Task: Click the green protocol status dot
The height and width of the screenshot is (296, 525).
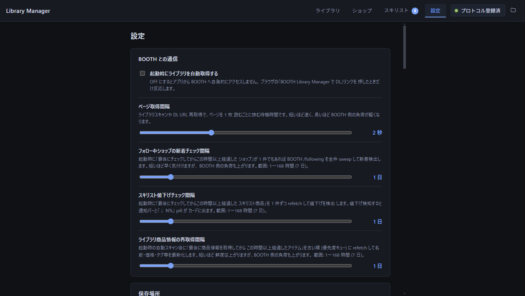Action: (x=456, y=11)
